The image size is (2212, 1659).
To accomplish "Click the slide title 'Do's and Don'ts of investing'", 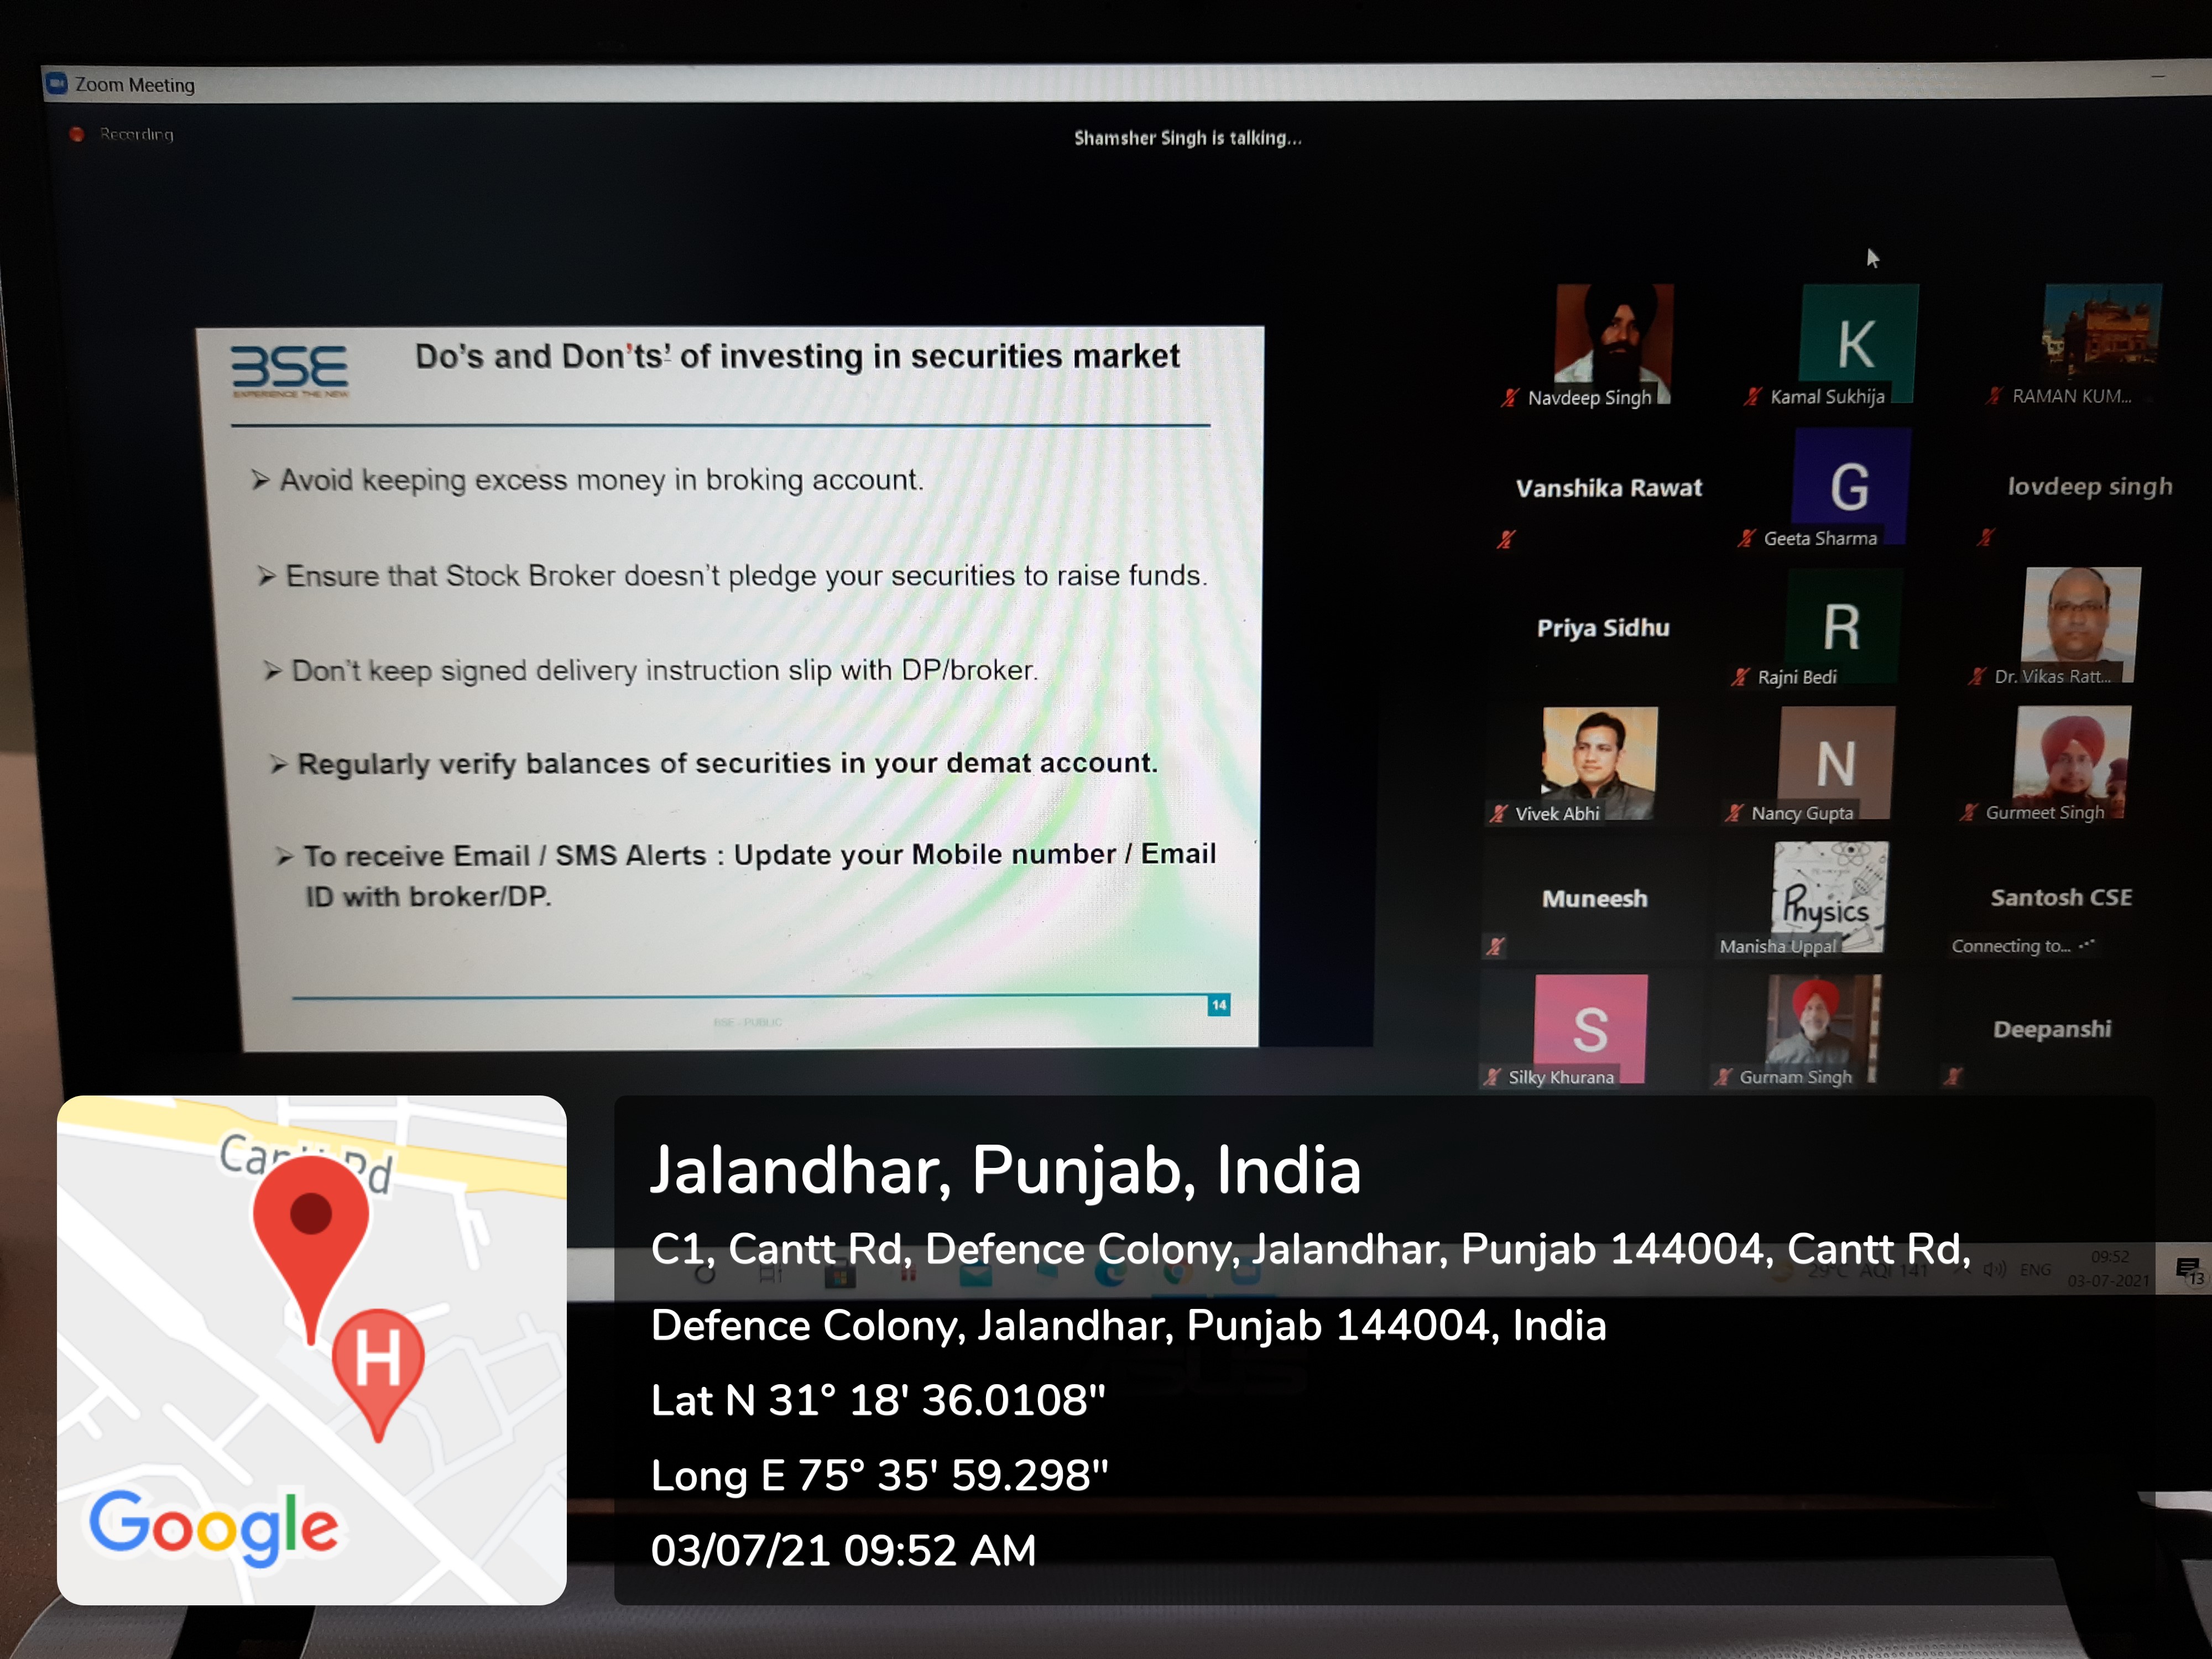I will tap(797, 356).
